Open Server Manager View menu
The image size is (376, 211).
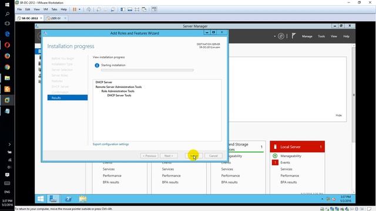(334, 36)
